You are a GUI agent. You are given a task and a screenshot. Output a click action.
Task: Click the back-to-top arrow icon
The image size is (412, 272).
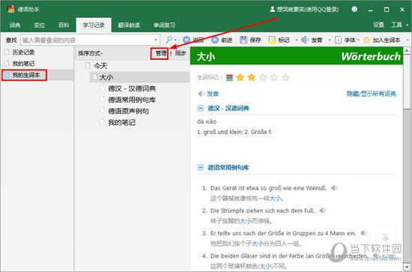386,238
